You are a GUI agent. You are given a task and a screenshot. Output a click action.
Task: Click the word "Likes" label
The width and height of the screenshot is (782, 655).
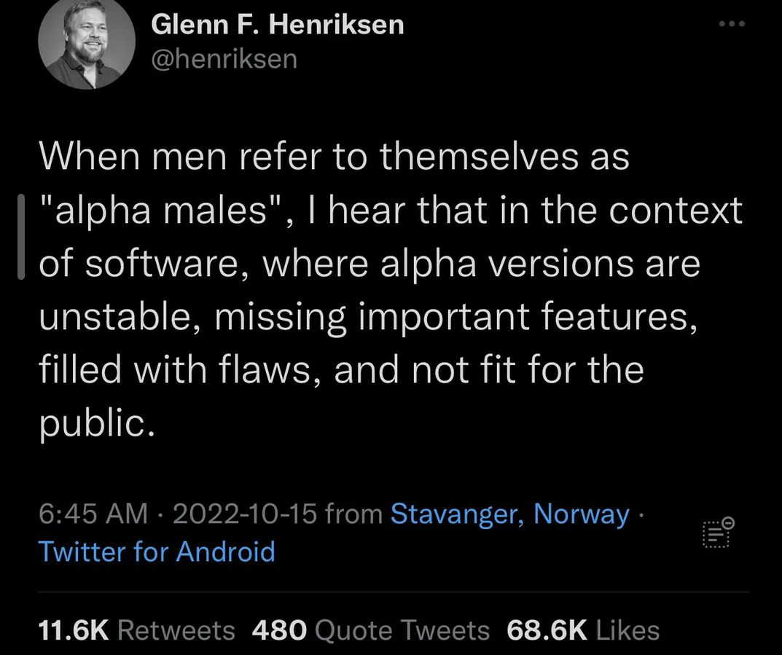click(x=627, y=630)
